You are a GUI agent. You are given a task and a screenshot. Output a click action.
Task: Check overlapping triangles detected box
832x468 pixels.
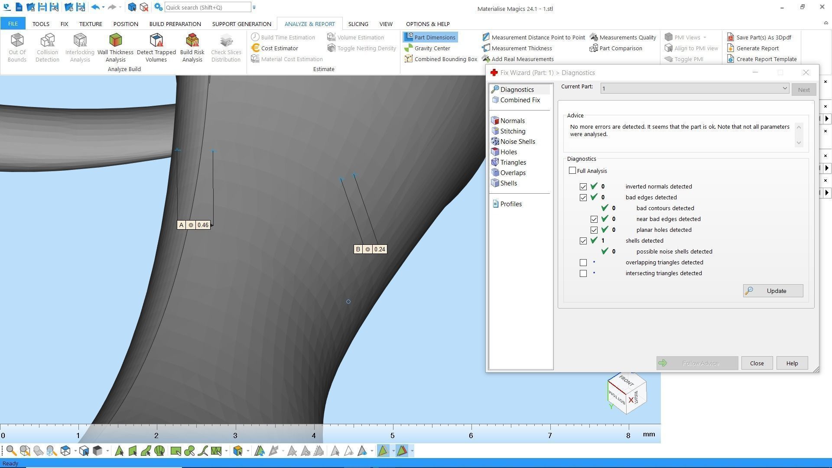point(583,263)
